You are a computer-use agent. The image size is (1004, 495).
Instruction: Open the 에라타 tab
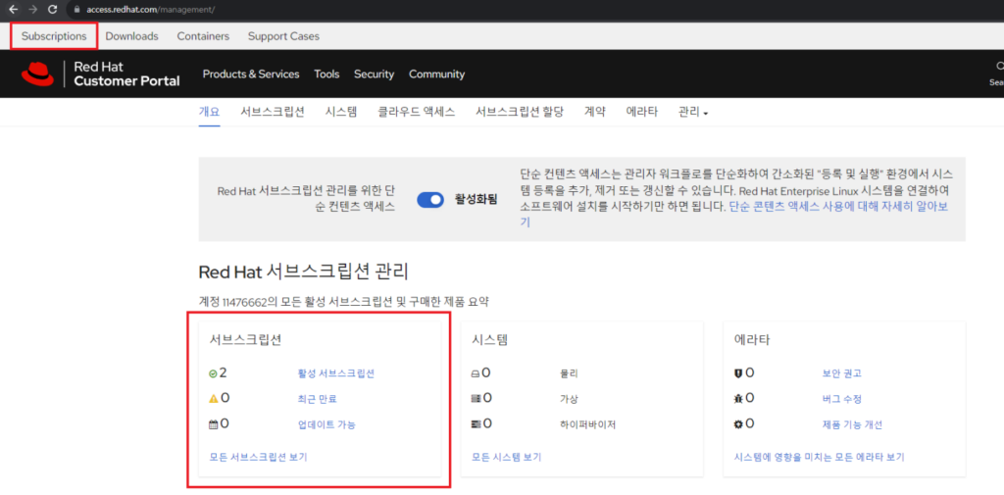tap(641, 112)
